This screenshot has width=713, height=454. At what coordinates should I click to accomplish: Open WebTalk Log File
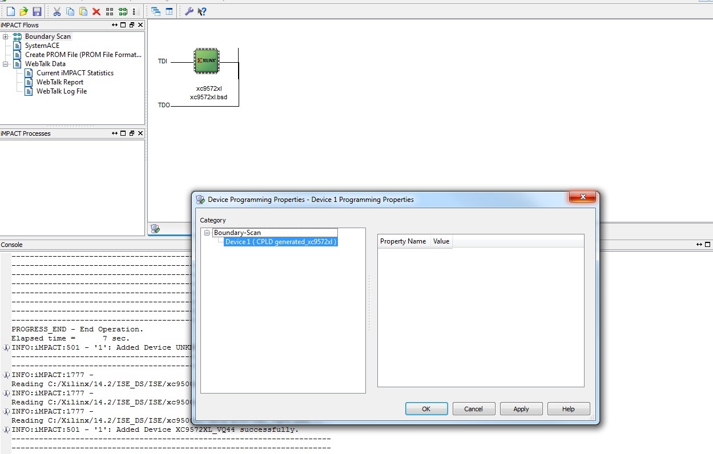point(62,91)
